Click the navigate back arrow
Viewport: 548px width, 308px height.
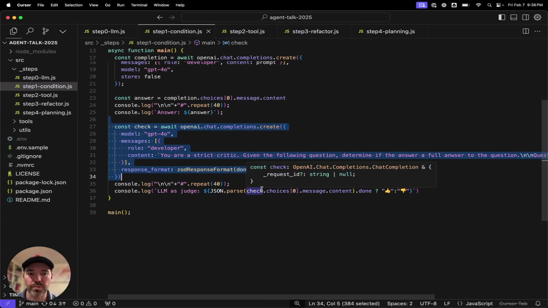(x=160, y=17)
